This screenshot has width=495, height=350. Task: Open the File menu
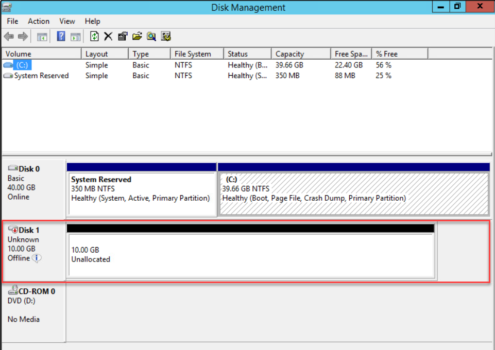pyautogui.click(x=12, y=21)
